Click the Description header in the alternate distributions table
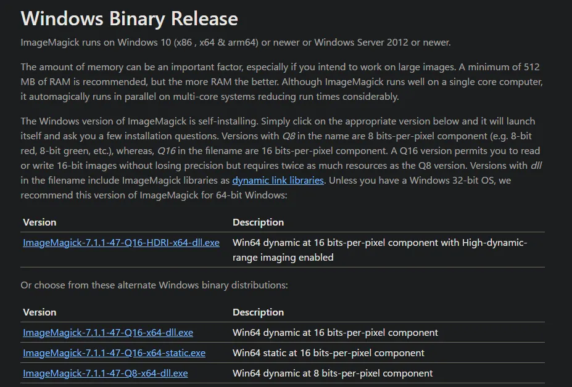This screenshot has height=387, width=572. [258, 312]
